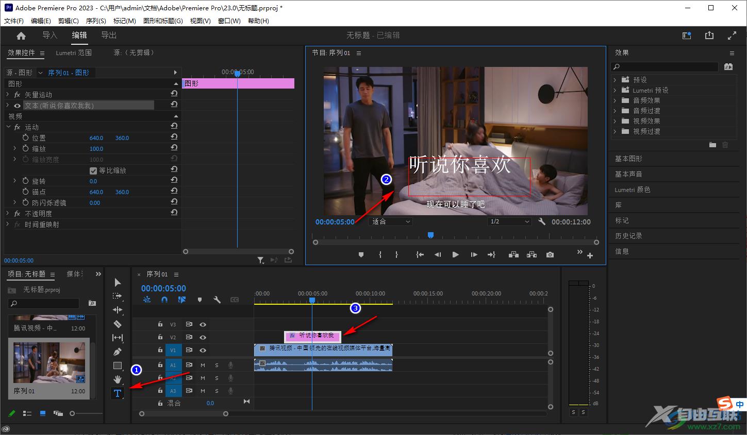This screenshot has height=435, width=747.
Task: Select the Ripple Edit tool
Action: point(118,310)
